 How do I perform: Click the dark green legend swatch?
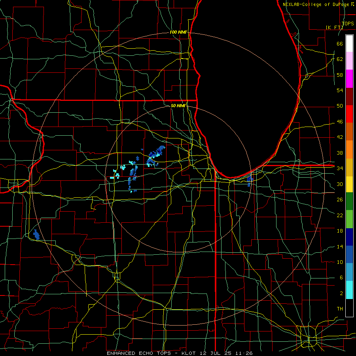pos(349,201)
